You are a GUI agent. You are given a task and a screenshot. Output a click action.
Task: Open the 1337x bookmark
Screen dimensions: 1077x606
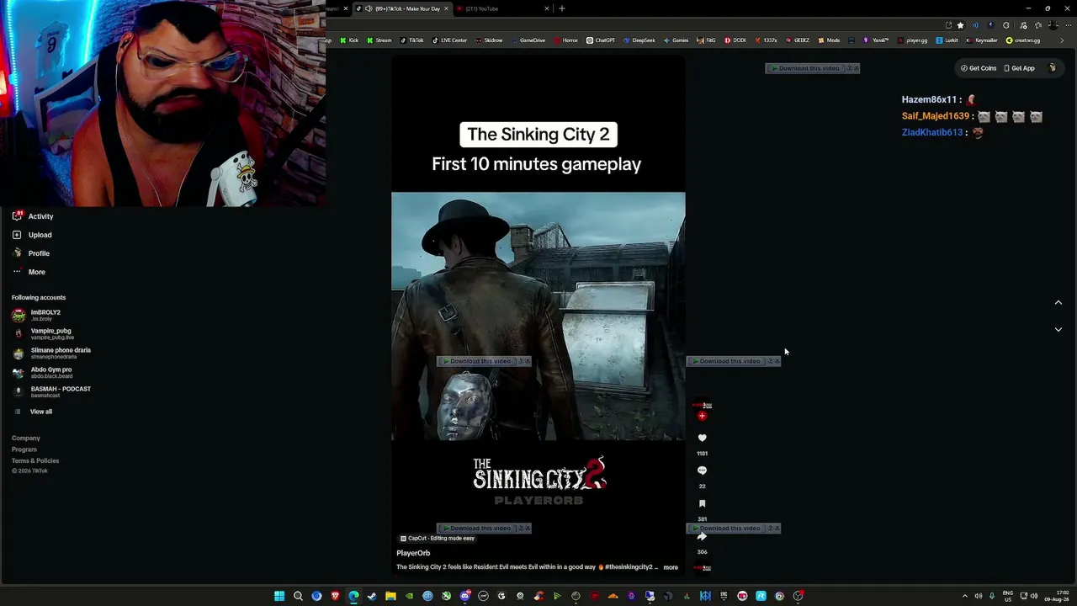pos(766,40)
